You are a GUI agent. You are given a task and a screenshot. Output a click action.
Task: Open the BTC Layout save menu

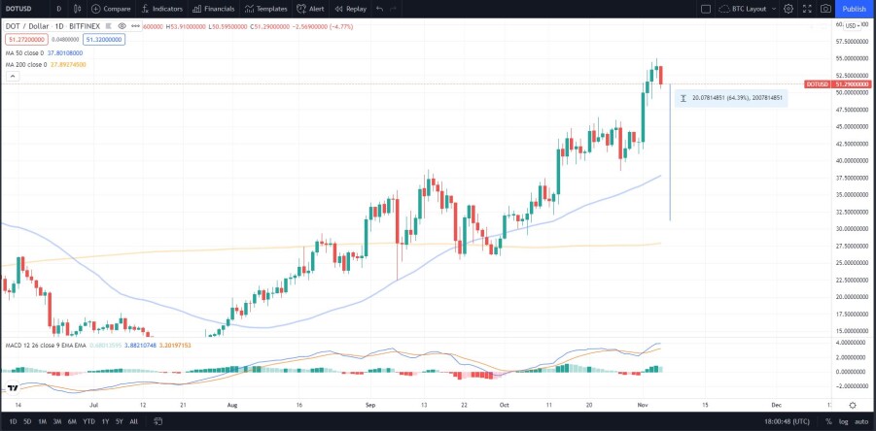coord(748,9)
